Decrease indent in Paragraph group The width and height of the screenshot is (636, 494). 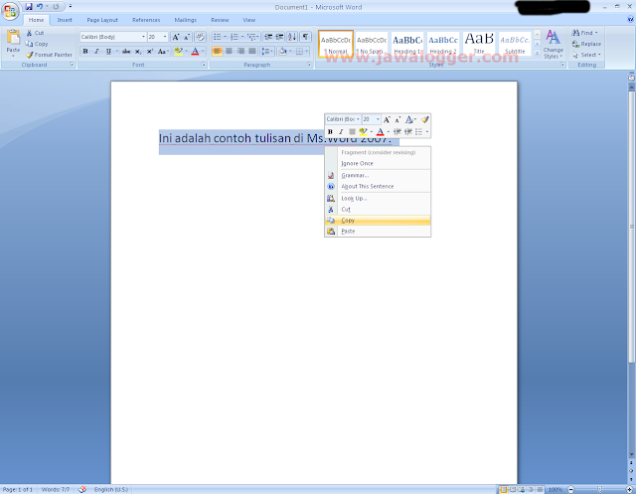click(268, 37)
